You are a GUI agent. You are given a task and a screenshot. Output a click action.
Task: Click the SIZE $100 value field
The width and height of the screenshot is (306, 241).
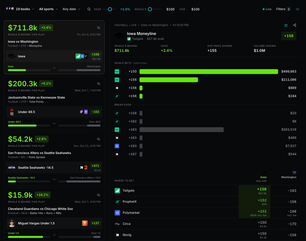pyautogui.click(x=195, y=9)
